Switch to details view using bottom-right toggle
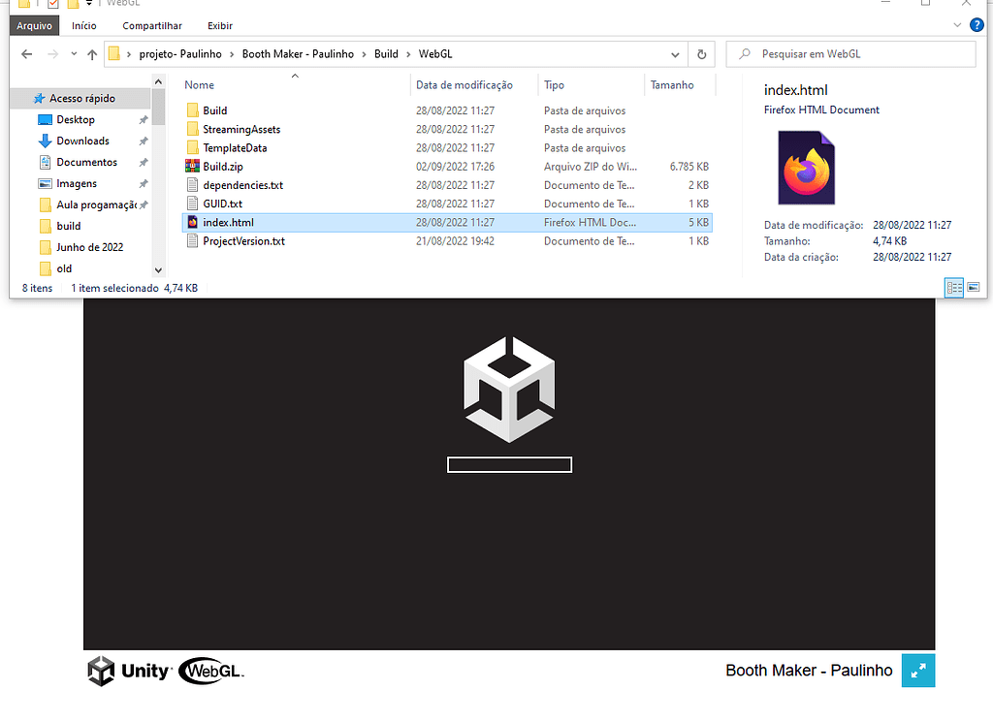993x721 pixels. click(x=953, y=288)
